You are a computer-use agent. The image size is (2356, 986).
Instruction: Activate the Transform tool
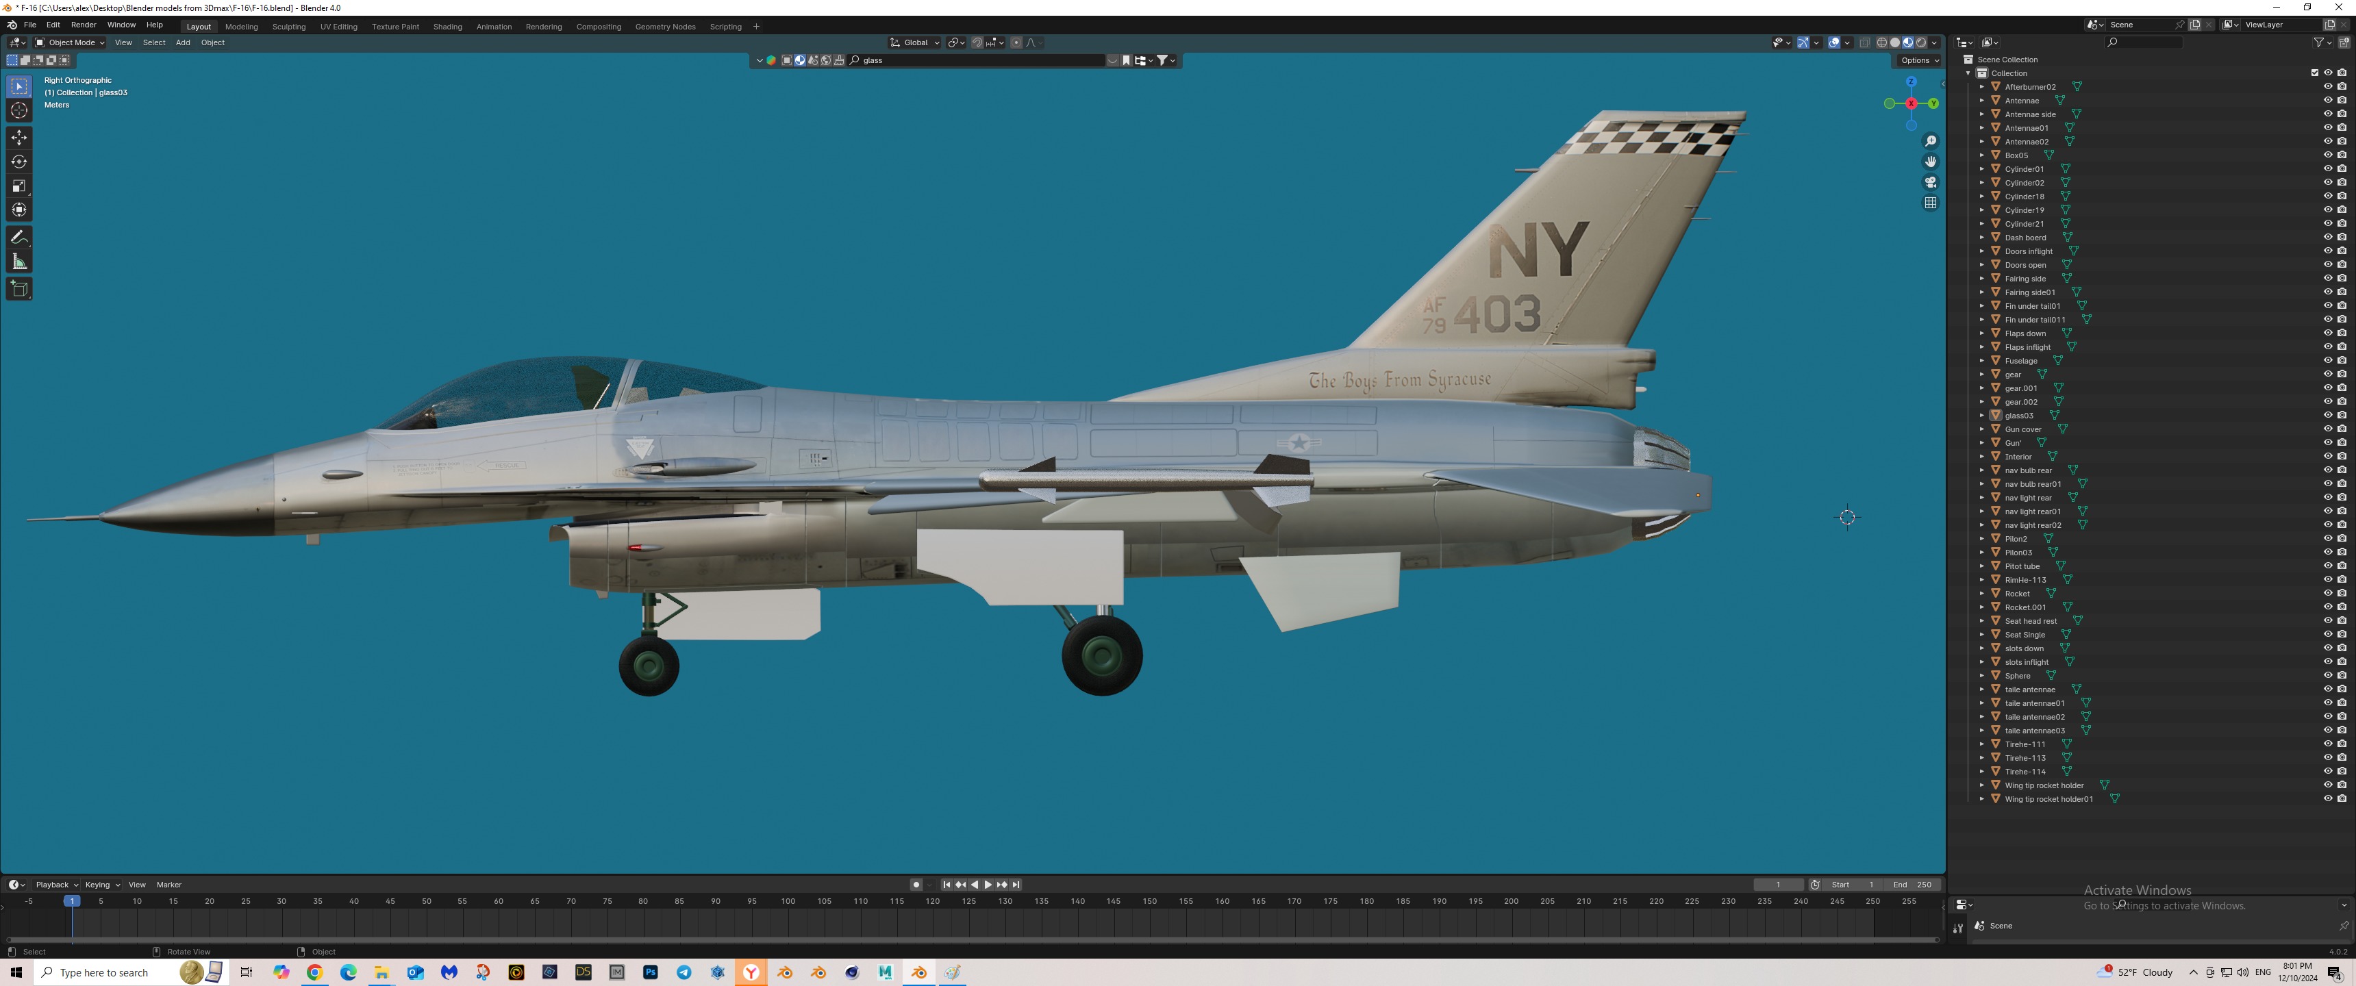tap(19, 210)
